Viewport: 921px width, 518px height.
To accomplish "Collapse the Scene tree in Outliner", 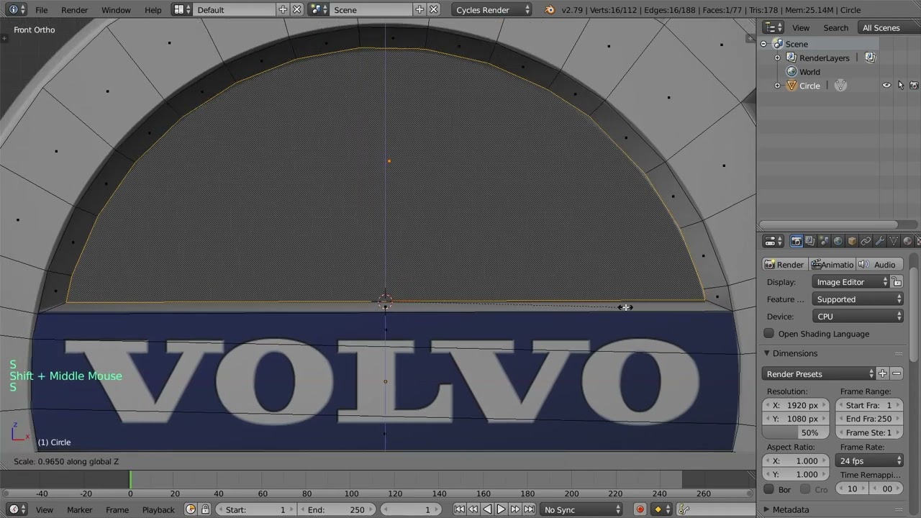I will (x=764, y=44).
